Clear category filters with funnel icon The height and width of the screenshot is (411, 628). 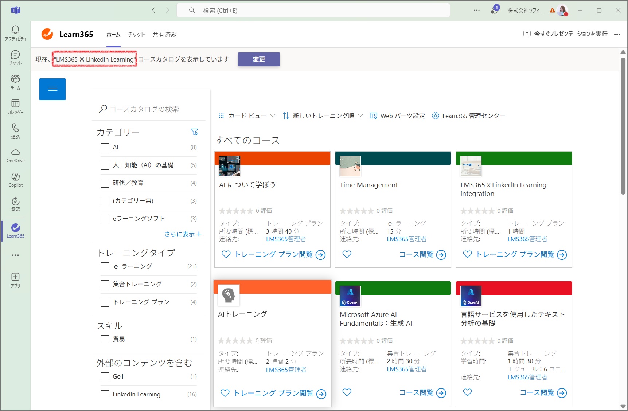[x=194, y=132]
